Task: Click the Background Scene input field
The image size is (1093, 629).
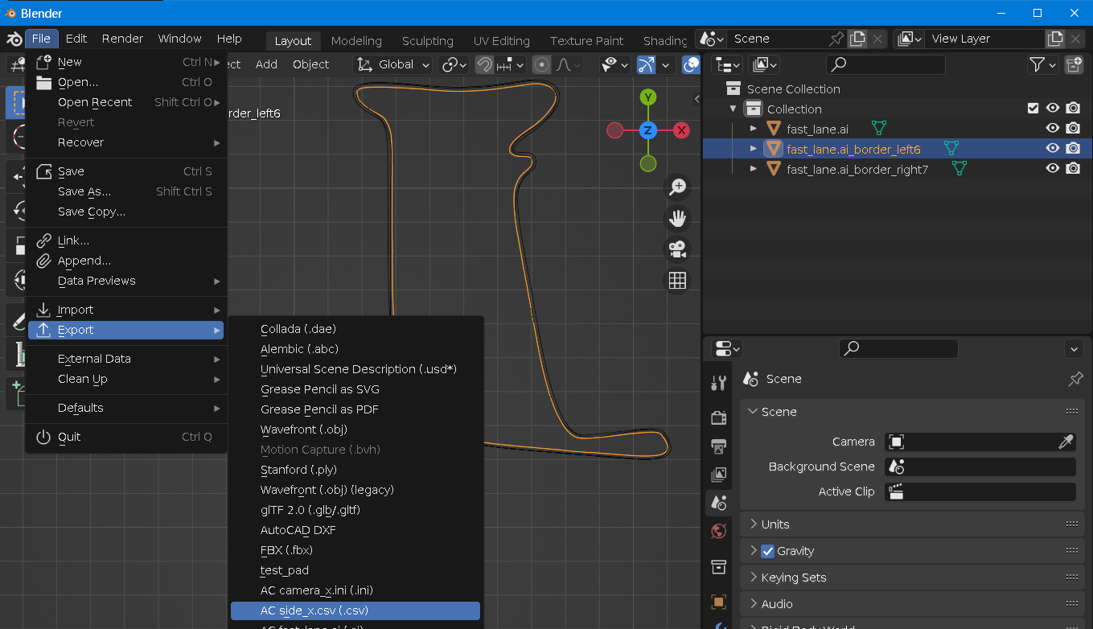Action: point(980,467)
